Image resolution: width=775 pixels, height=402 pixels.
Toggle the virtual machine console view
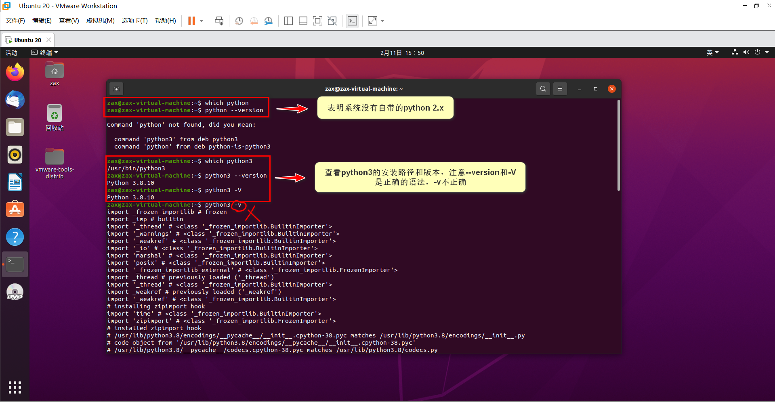coord(352,21)
